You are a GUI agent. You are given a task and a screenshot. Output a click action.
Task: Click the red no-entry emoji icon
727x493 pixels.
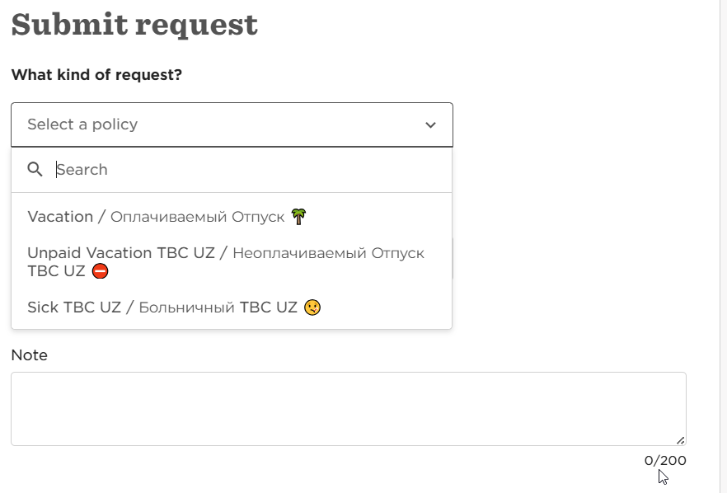pos(100,270)
